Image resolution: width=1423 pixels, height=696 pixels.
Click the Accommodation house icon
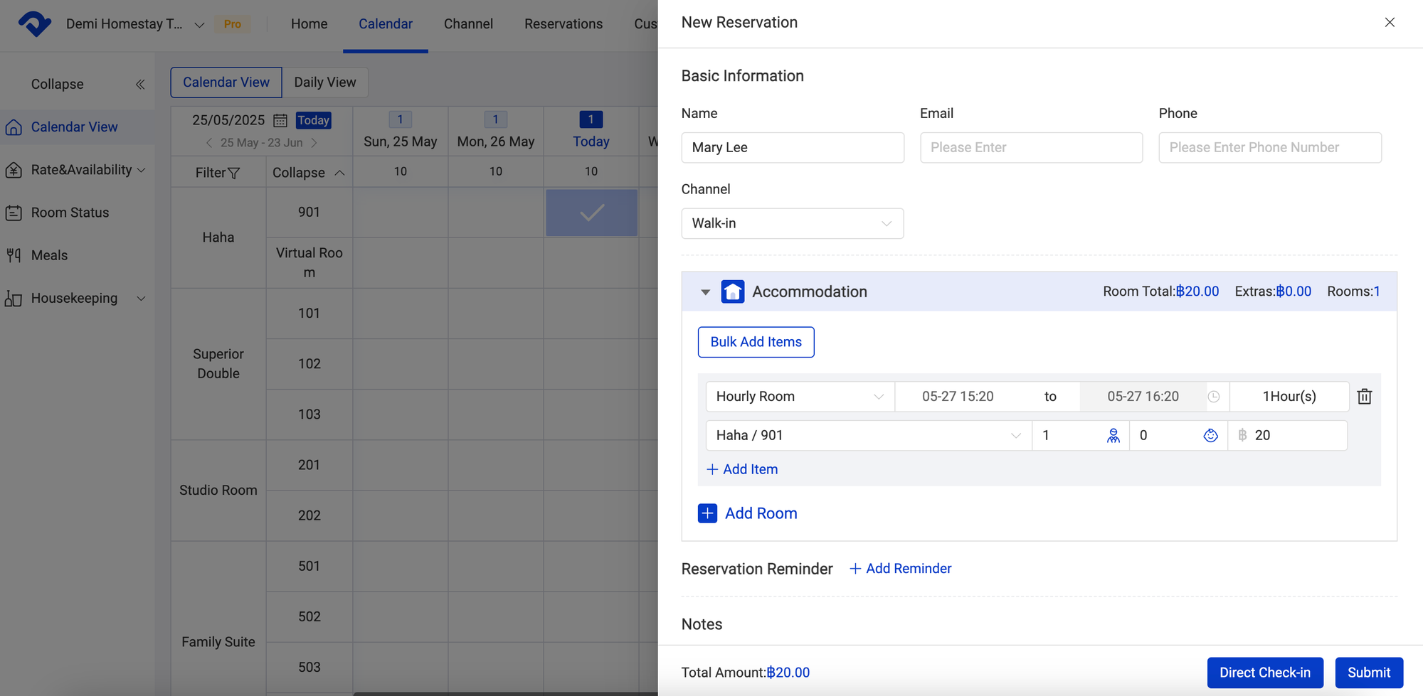point(733,291)
